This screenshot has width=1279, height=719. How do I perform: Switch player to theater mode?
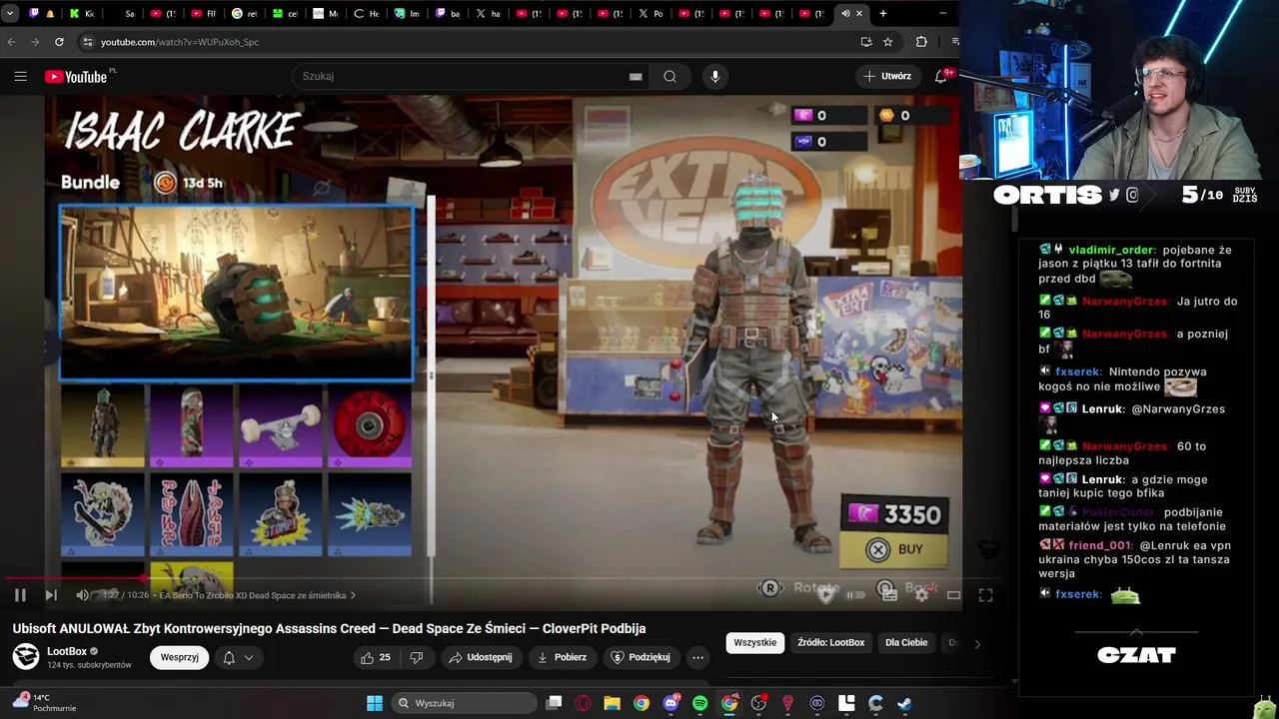(953, 594)
